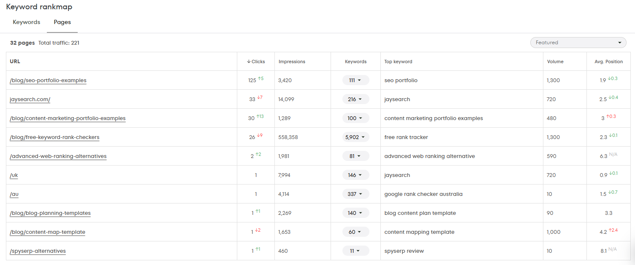Switch to the Pages tab
Viewport: 635px width, 265px height.
62,22
